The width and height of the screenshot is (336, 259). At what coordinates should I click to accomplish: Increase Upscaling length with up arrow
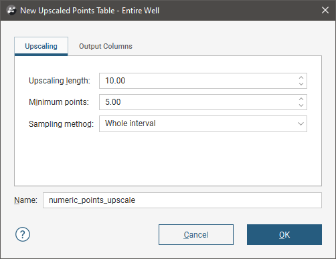[301, 77]
